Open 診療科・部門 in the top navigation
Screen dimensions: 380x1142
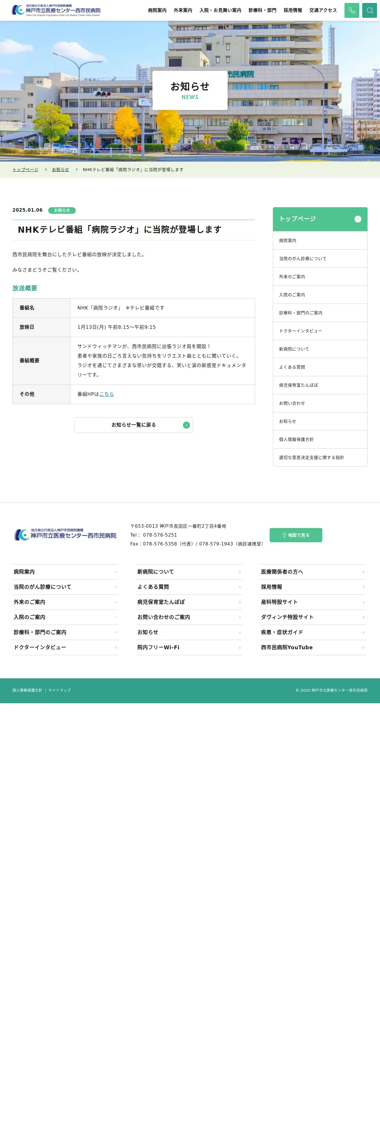262,10
